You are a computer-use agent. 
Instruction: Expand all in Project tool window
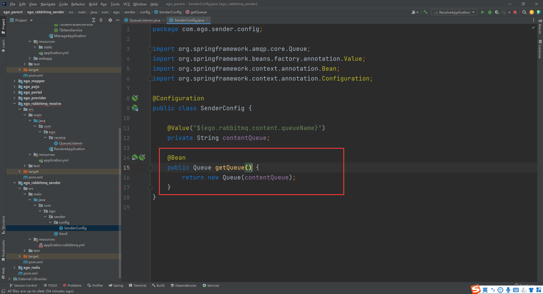click(94, 20)
